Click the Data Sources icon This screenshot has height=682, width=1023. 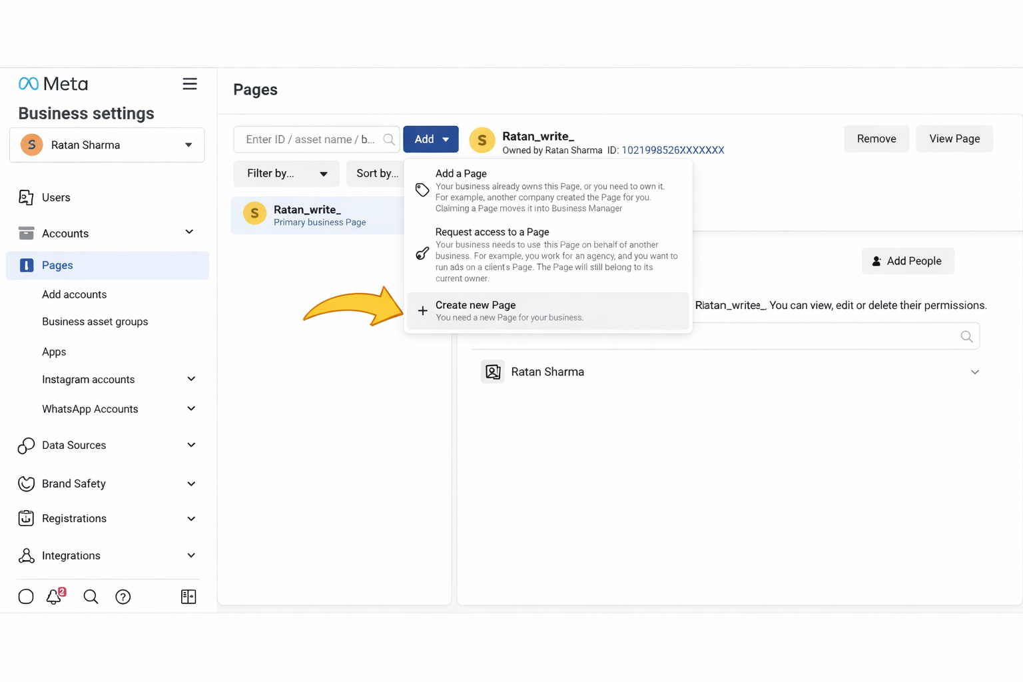point(26,446)
